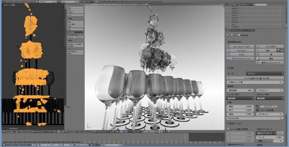
Task: Toggle 速度ベクトルを生成 checkbox
Action: click(x=258, y=106)
